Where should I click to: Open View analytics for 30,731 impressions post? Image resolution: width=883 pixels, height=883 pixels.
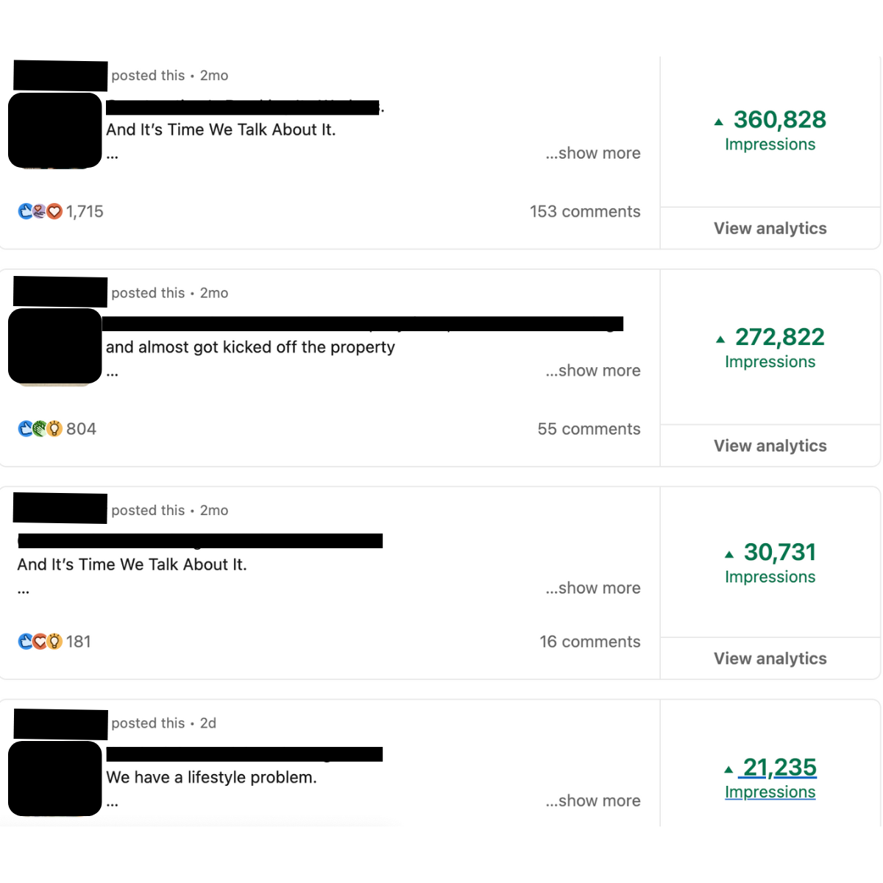[x=770, y=659]
